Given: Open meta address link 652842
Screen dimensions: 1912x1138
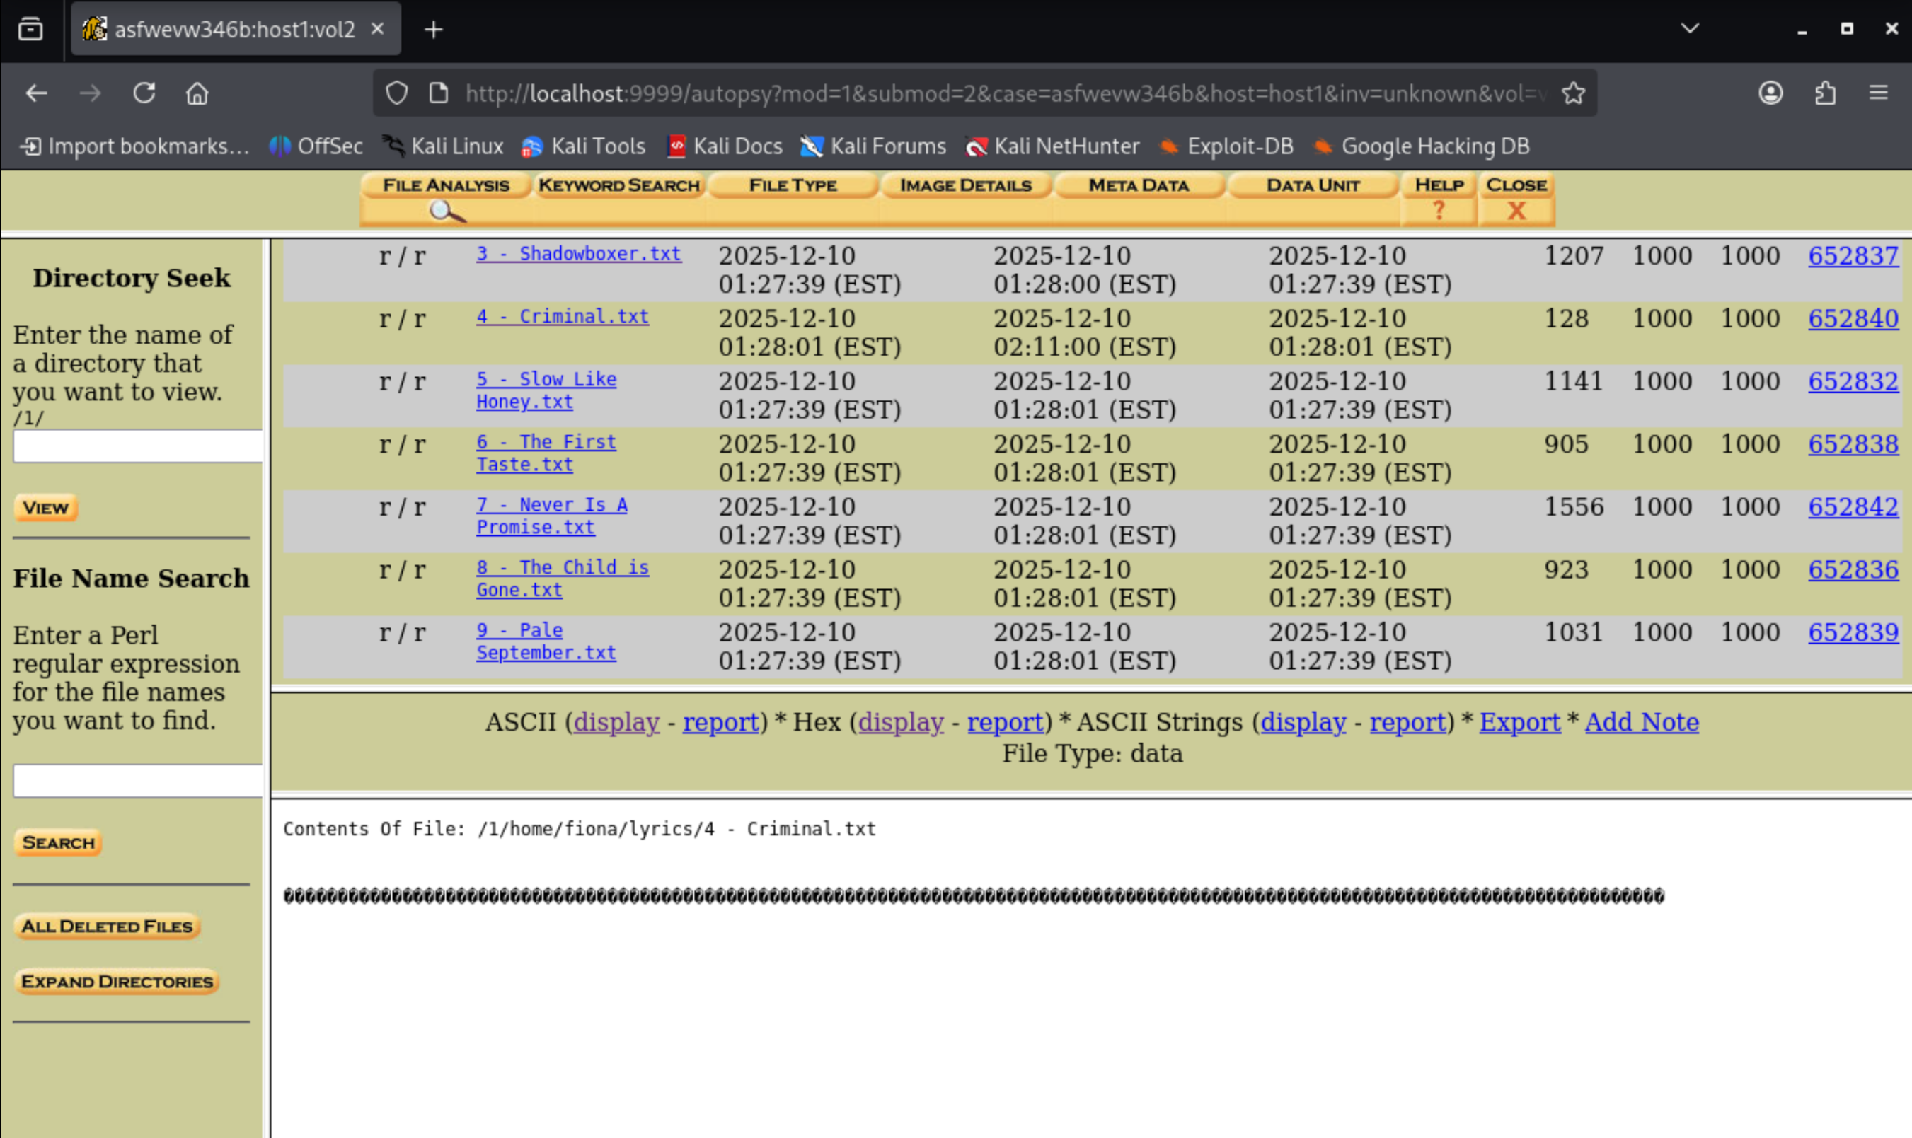Looking at the screenshot, I should (x=1852, y=507).
